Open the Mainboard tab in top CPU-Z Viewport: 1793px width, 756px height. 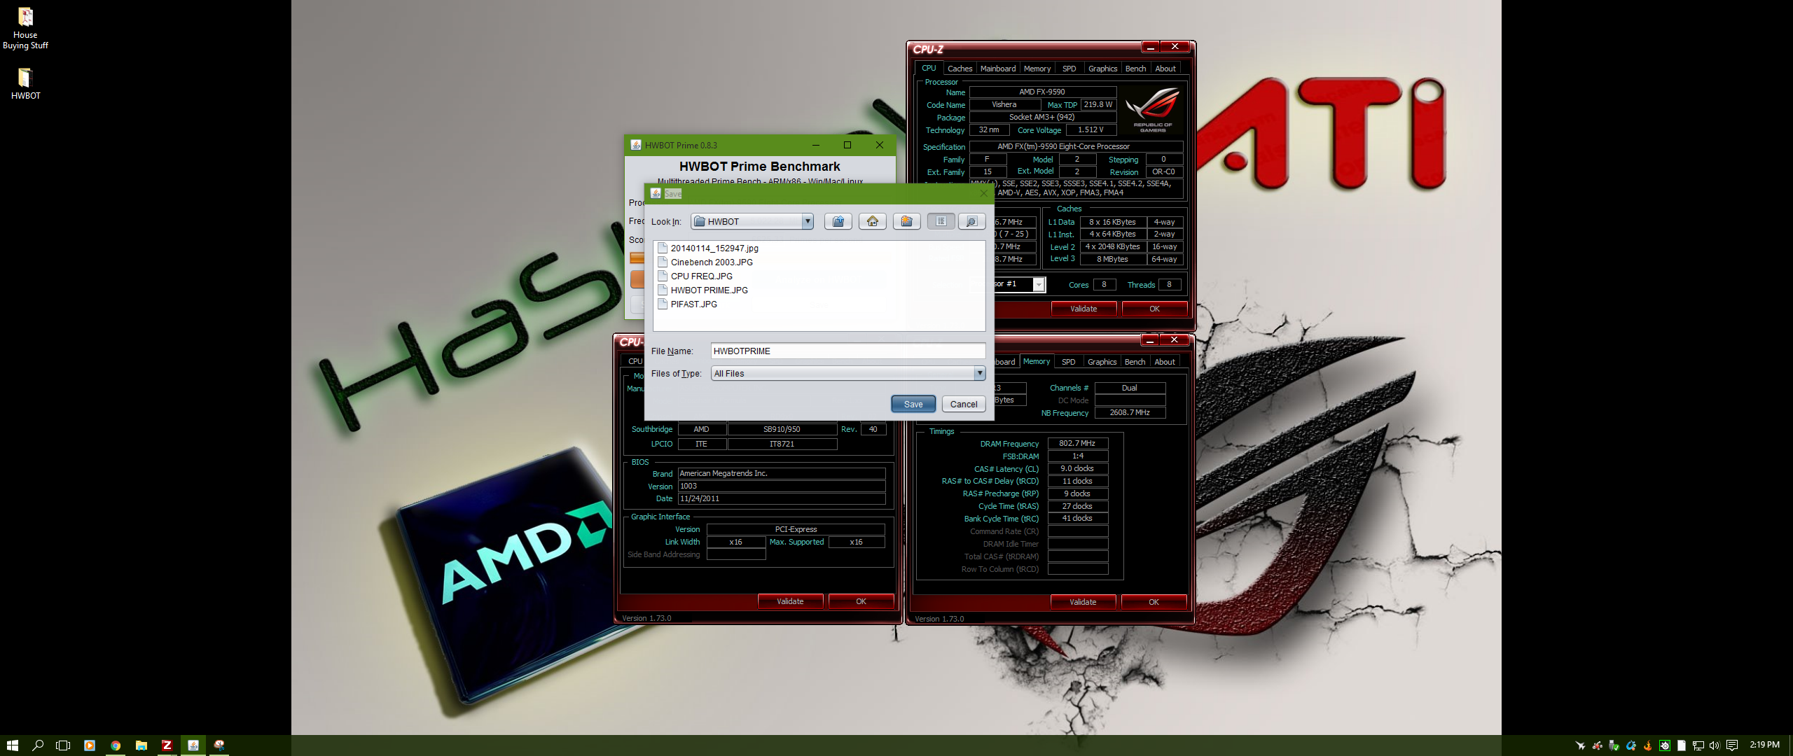997,69
